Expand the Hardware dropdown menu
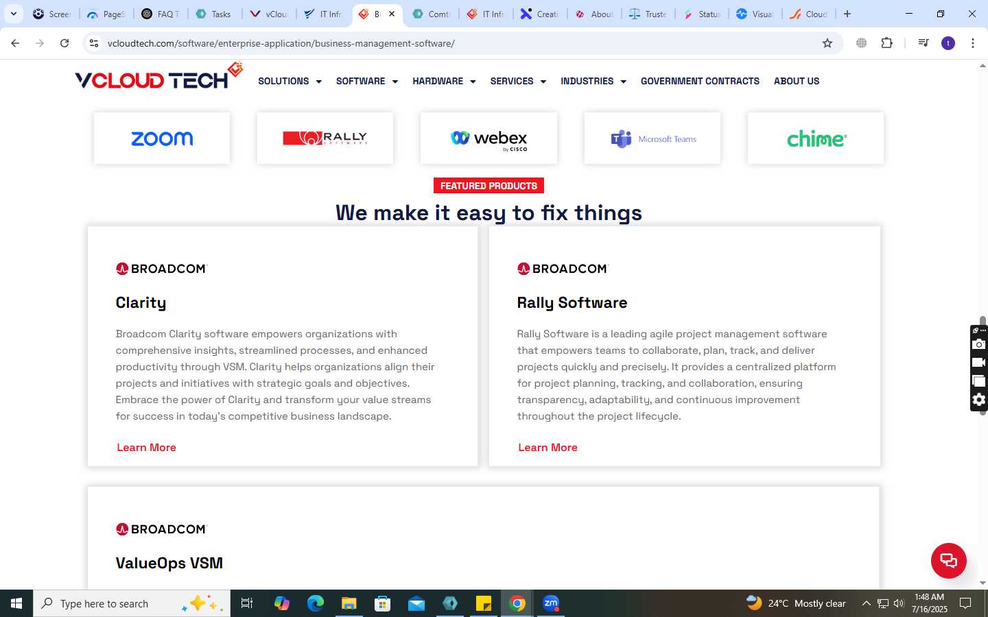The image size is (988, 617). pos(444,81)
